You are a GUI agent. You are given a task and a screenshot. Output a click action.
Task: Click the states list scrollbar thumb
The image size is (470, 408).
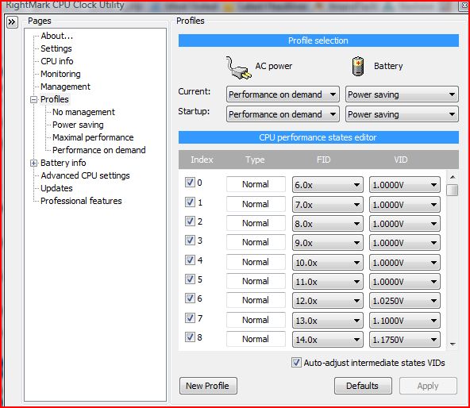(x=453, y=190)
